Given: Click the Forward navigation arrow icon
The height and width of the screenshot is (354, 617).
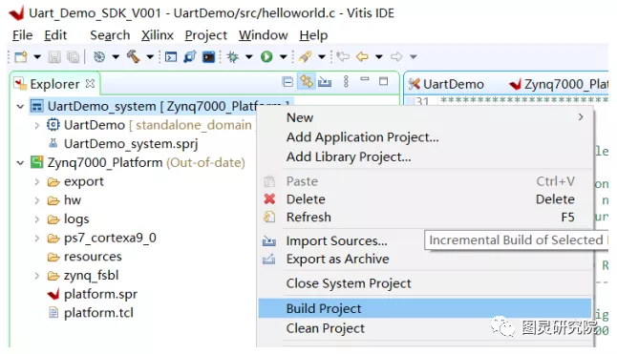Looking at the screenshot, I should pyautogui.click(x=396, y=57).
